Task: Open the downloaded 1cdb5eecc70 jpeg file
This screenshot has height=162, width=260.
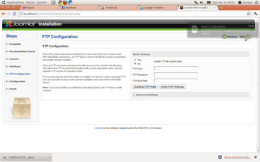Action: point(24,157)
